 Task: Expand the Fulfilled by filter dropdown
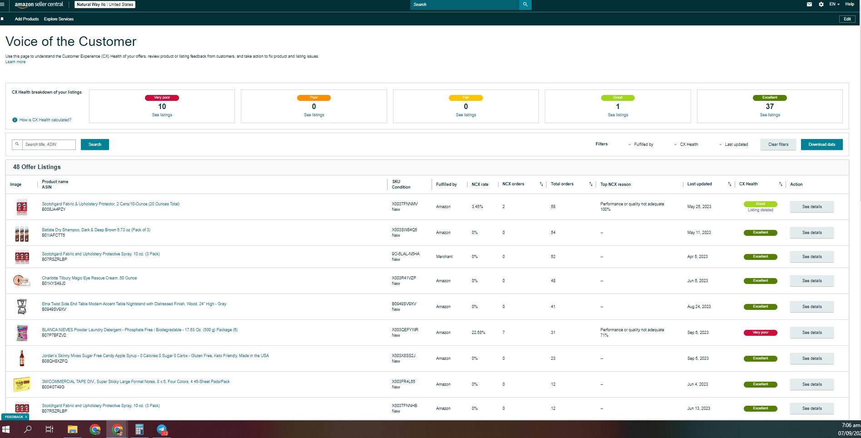pyautogui.click(x=641, y=144)
